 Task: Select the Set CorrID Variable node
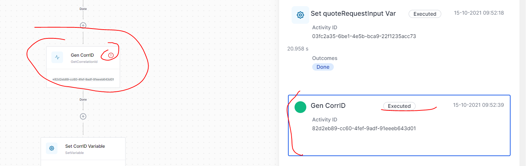coord(83,151)
